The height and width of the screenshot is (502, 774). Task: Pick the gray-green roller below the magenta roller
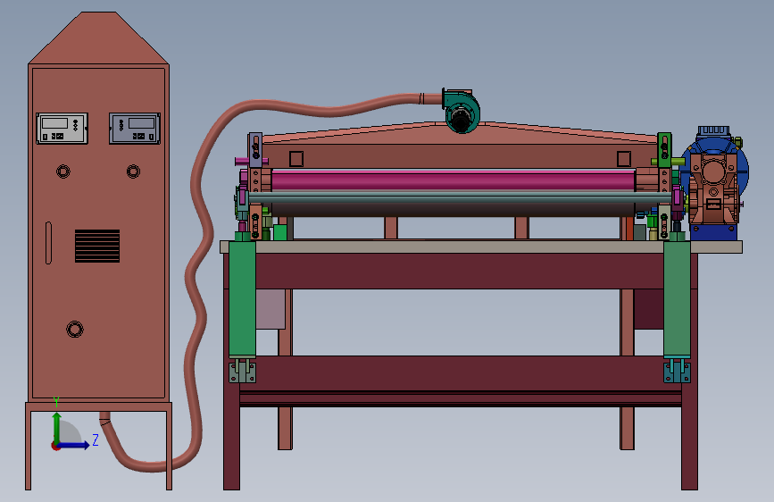tap(459, 198)
